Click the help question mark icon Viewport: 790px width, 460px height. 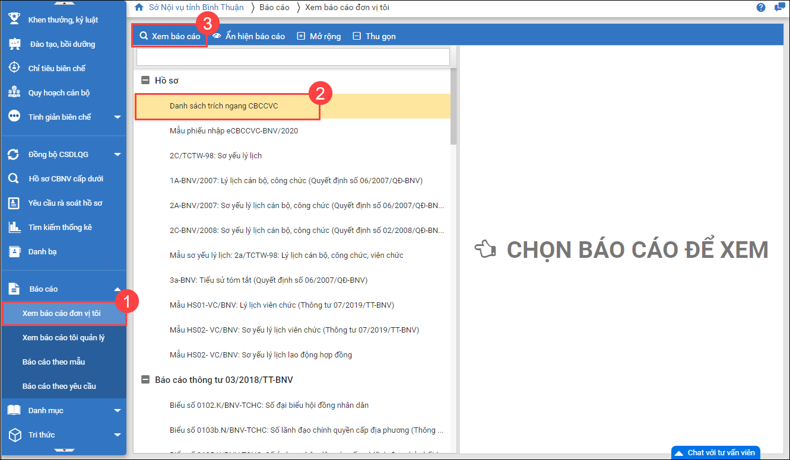pos(761,8)
